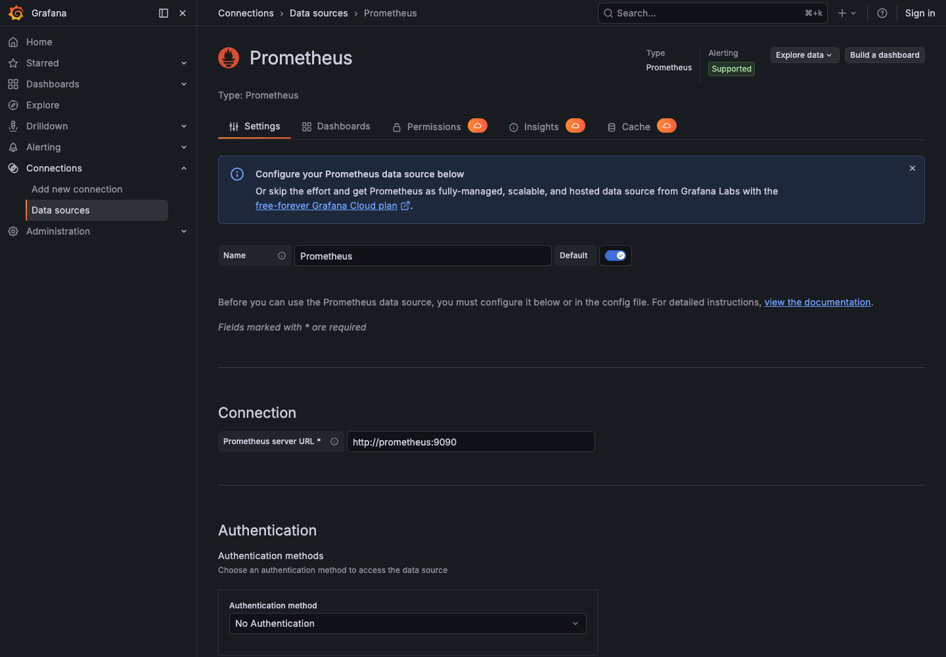The width and height of the screenshot is (946, 657).
Task: Open Home in the sidebar
Action: click(x=39, y=42)
